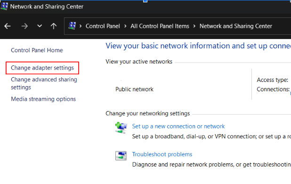Open Troubleshoot problems link
Screen dimensions: 291x184
pyautogui.click(x=162, y=154)
